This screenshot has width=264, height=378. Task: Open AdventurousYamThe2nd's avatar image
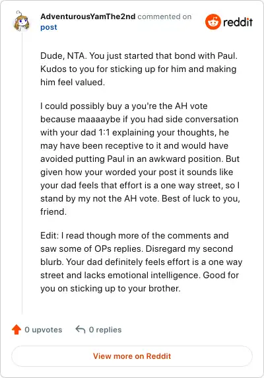pyautogui.click(x=21, y=21)
